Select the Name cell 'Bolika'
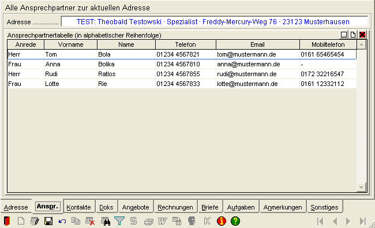375x228 pixels. (x=126, y=64)
